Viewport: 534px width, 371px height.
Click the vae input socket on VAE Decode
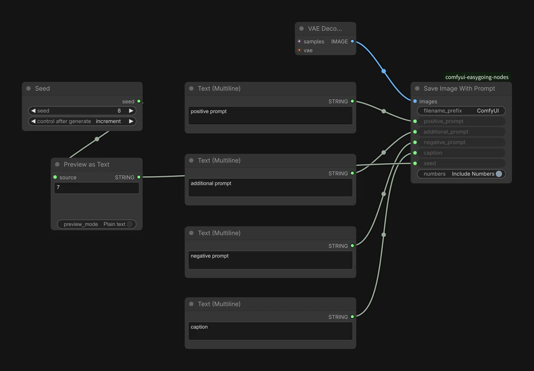pos(299,50)
